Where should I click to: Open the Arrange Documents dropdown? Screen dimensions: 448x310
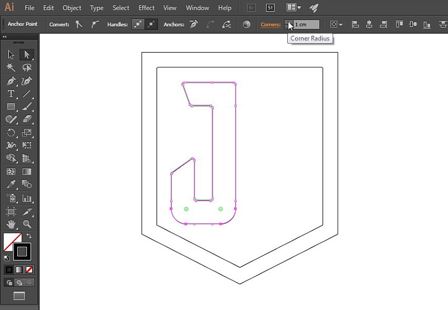tap(293, 8)
